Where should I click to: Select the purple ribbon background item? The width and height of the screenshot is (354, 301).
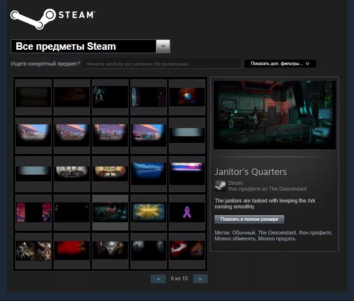187,212
